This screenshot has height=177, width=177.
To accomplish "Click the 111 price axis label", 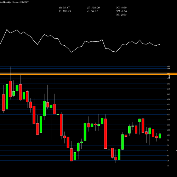I will (169, 125).
